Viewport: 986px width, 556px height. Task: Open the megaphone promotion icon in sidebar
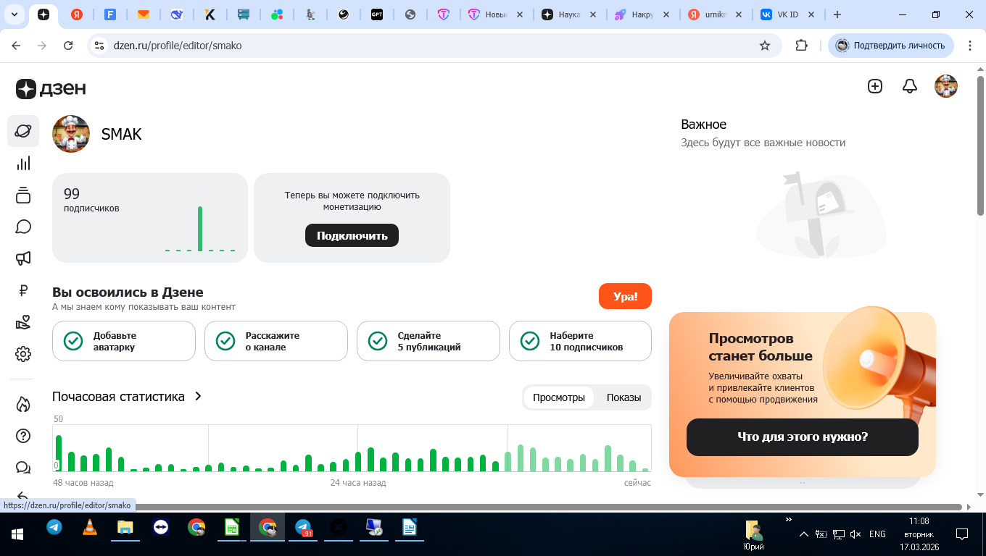[23, 258]
